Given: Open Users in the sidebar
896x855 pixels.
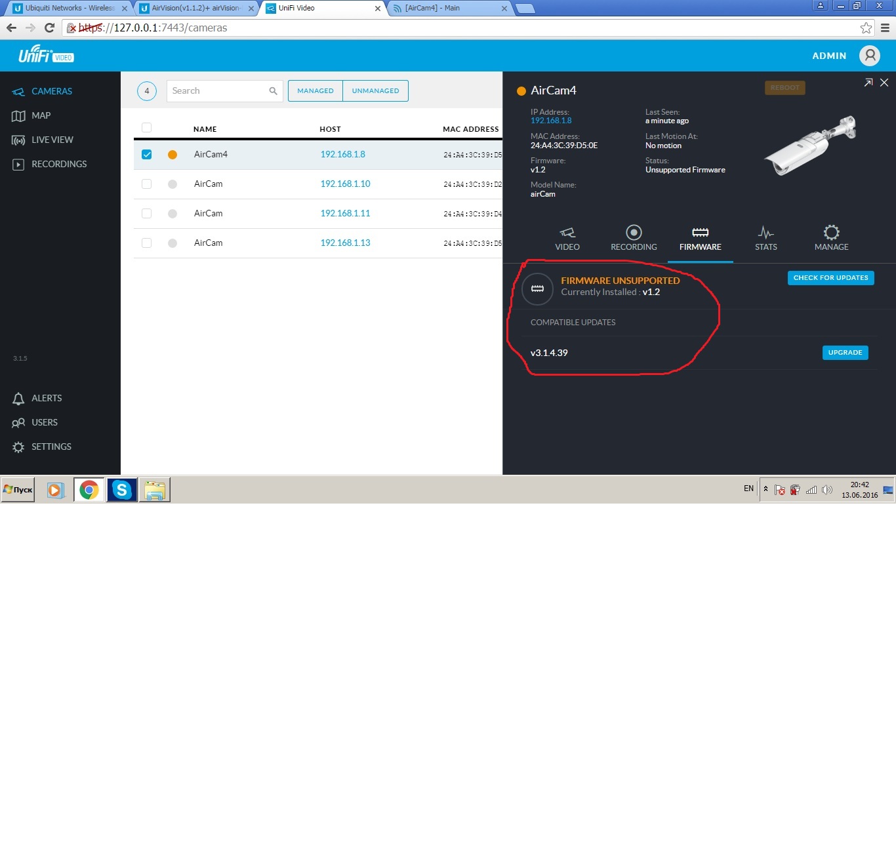Looking at the screenshot, I should coord(35,422).
